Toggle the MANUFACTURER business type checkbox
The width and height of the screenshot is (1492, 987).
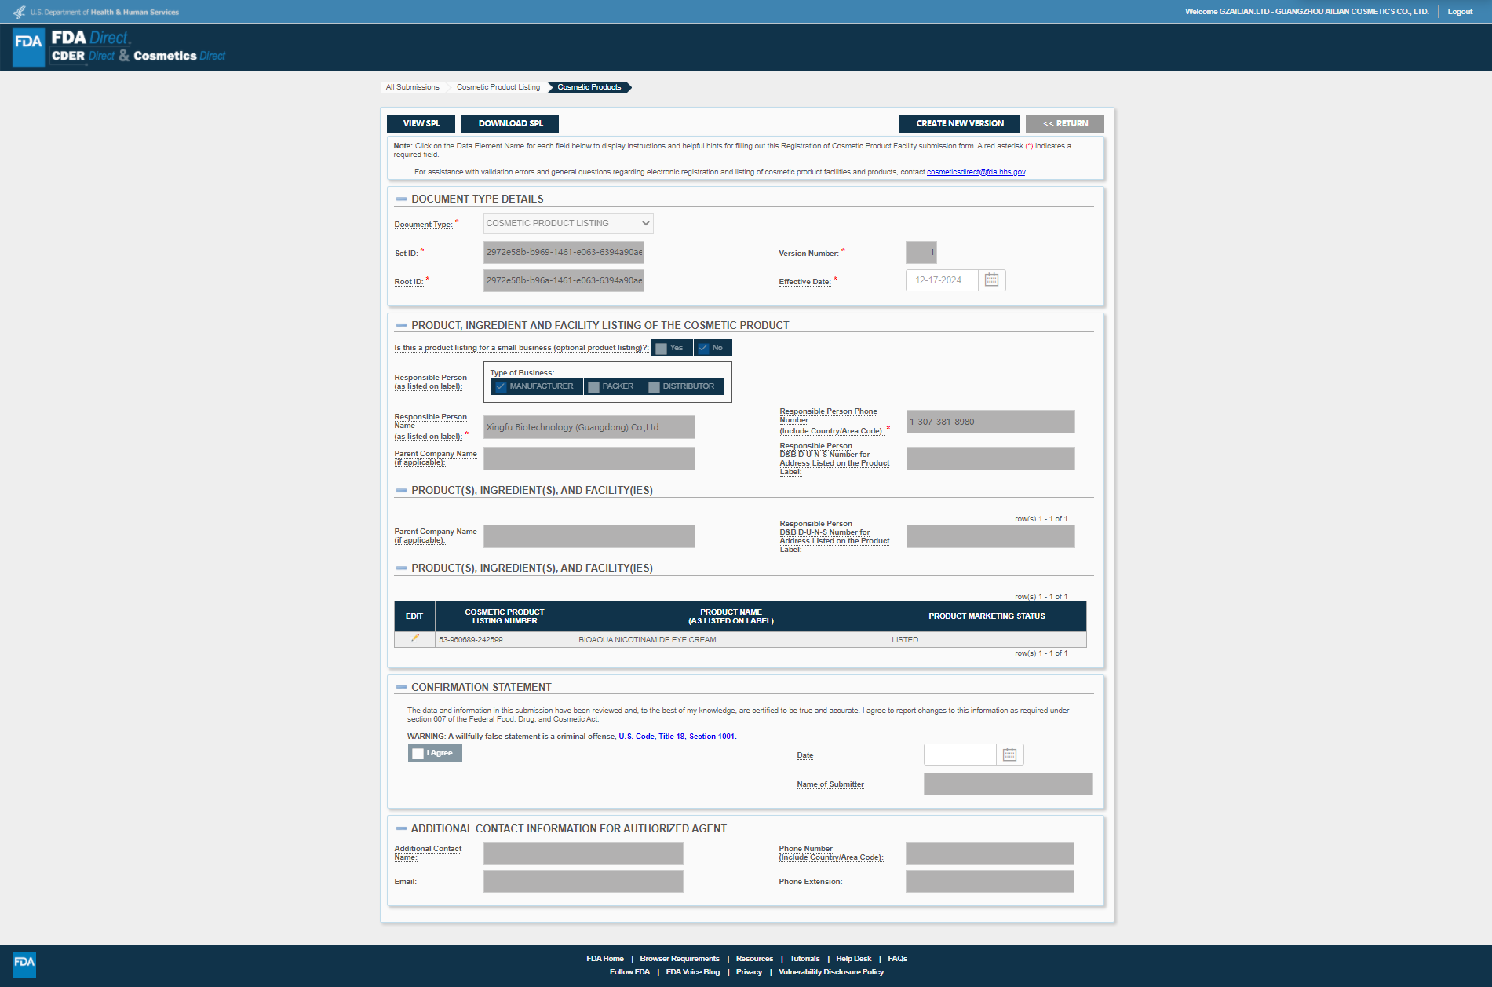501,387
